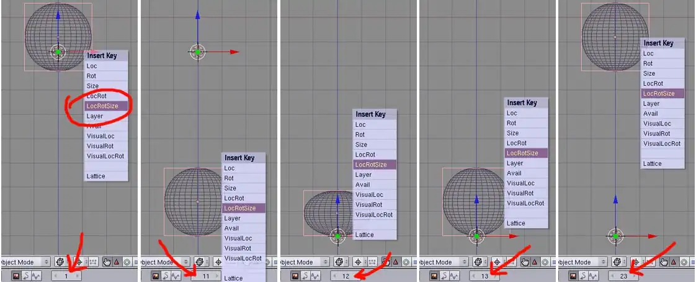Click Avail in the frame 12 Insert Key menu
This screenshot has height=282, width=696.
click(363, 184)
